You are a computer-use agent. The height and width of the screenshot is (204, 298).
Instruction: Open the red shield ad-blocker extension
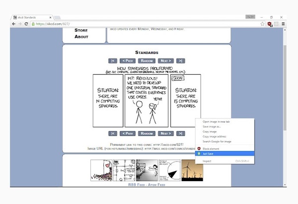270,24
